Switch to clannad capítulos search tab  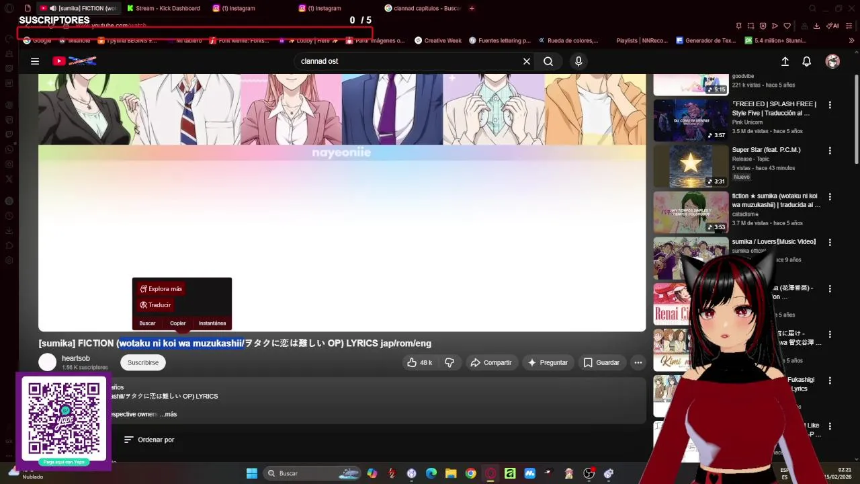[x=422, y=8]
